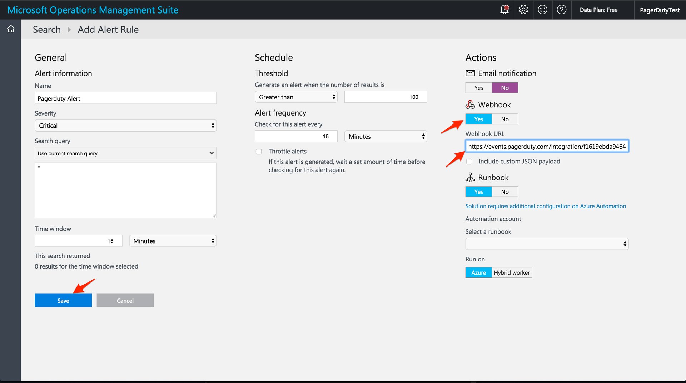This screenshot has height=383, width=686.
Task: Open the Severity dropdown showing Critical
Action: [x=125, y=125]
